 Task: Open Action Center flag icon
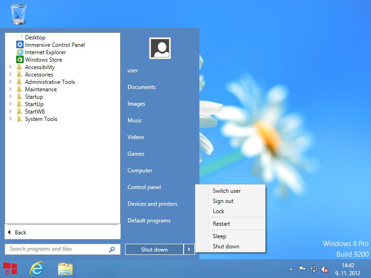point(302,269)
